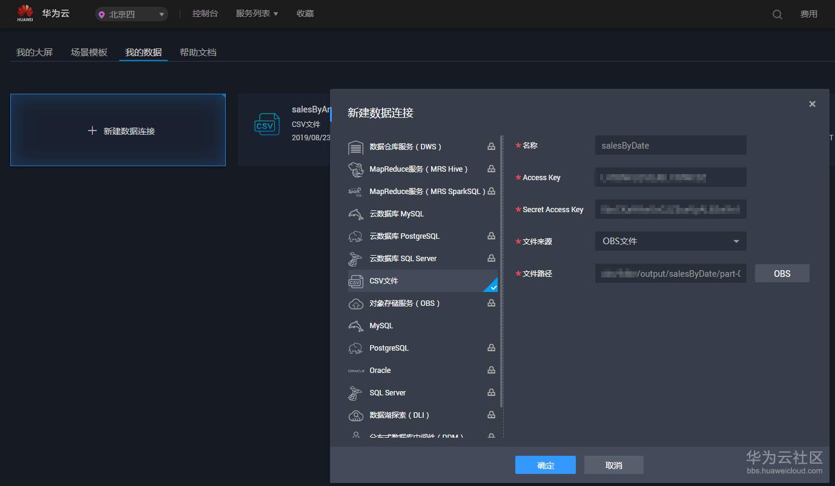Click the 云数据库 PostgreSQL elephant icon

(x=355, y=236)
